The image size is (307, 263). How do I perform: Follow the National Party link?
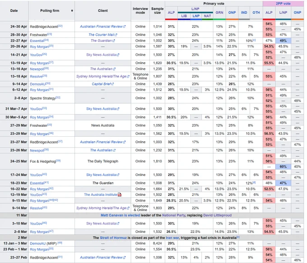(173, 215)
